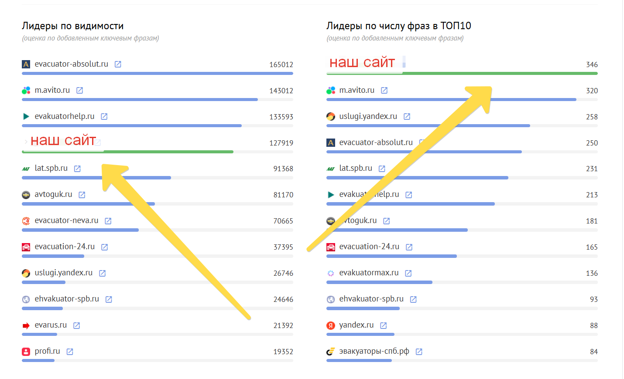Click external link icon next to evakuatormax.ru
This screenshot has width=624, height=379.
point(408,273)
